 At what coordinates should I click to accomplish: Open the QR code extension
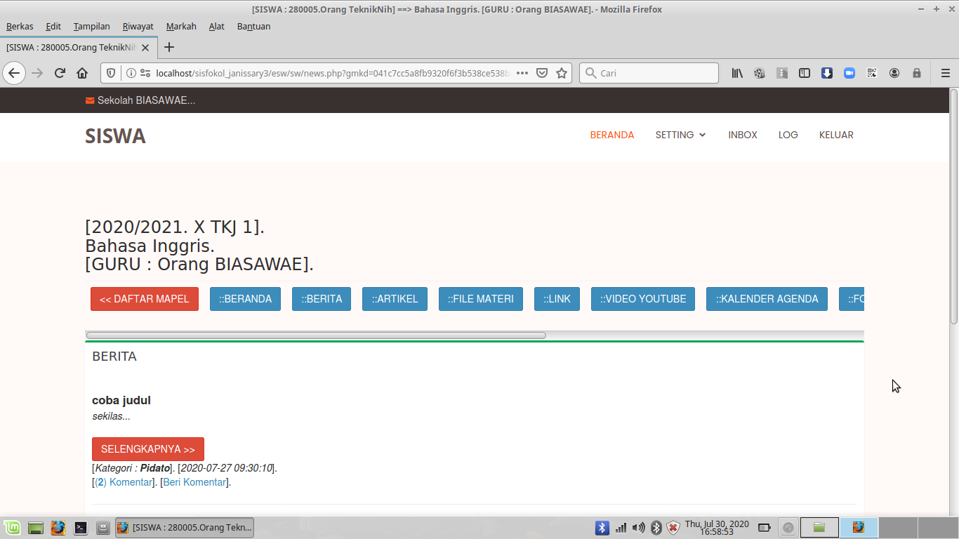coord(872,73)
